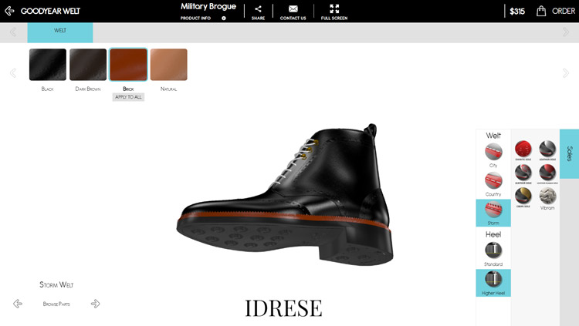Click the product info 'i' icon
579x326 pixels.
tap(224, 18)
